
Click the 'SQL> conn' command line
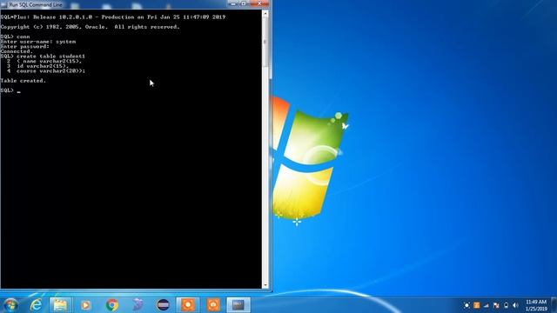16,37
